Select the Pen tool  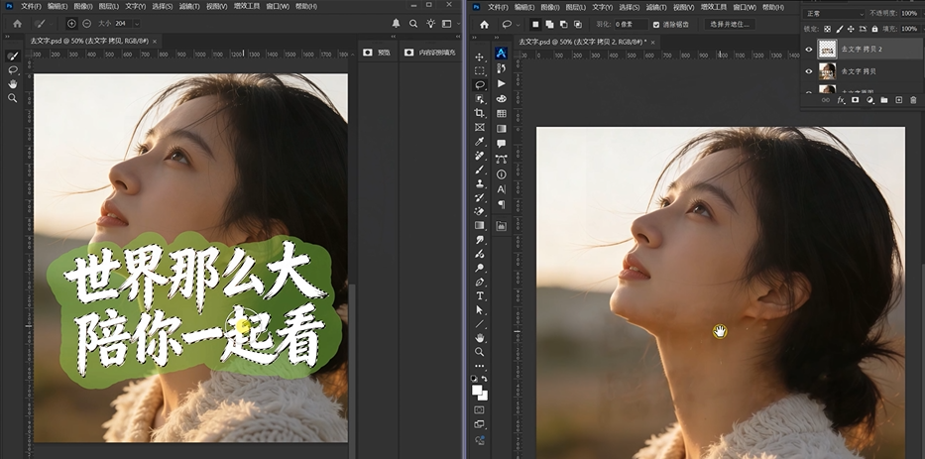(480, 282)
